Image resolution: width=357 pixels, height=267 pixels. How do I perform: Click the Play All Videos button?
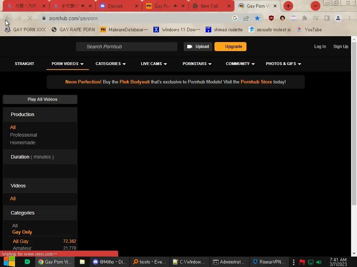[x=40, y=99]
